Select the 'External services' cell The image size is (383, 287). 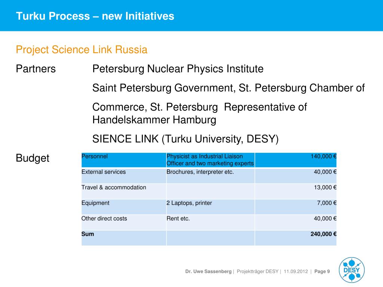124,176
